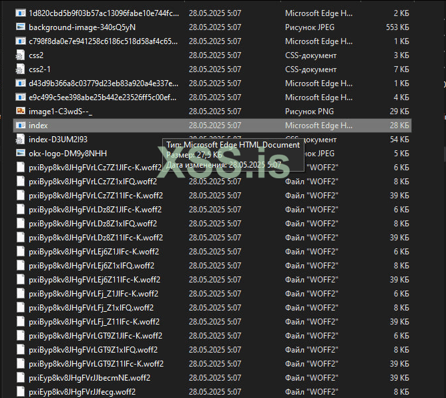Click the date cell in css2 row
The height and width of the screenshot is (398, 446).
pyautogui.click(x=215, y=55)
